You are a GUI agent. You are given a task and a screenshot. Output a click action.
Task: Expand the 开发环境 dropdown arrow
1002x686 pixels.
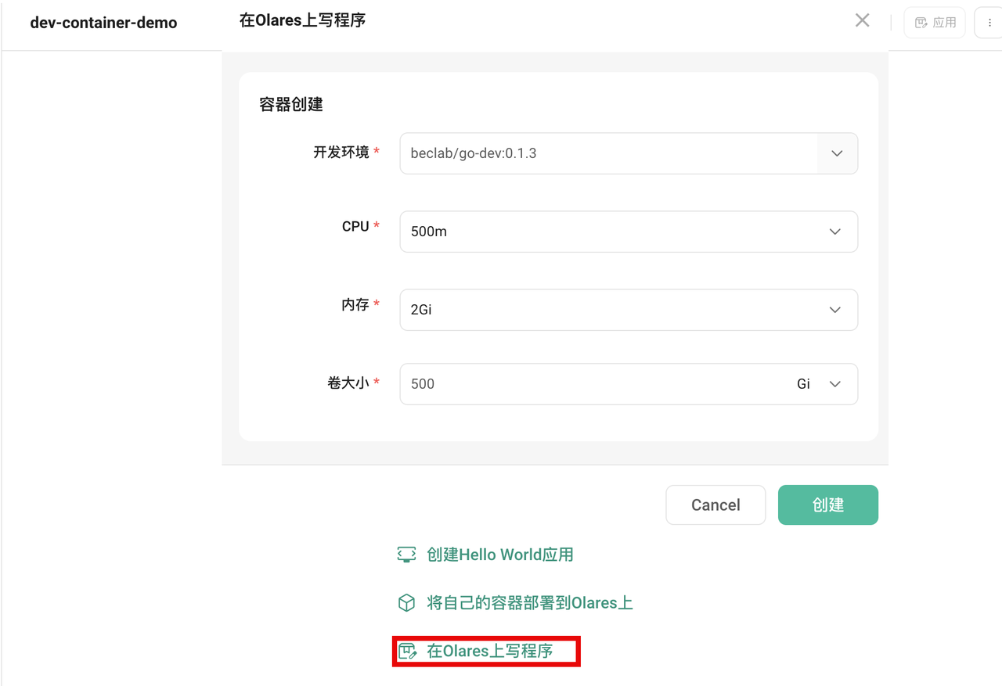837,153
